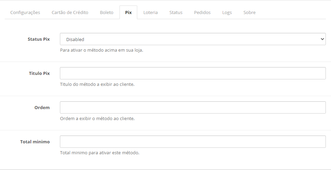Open the Loteria tab
The image size is (331, 170).
click(x=151, y=12)
